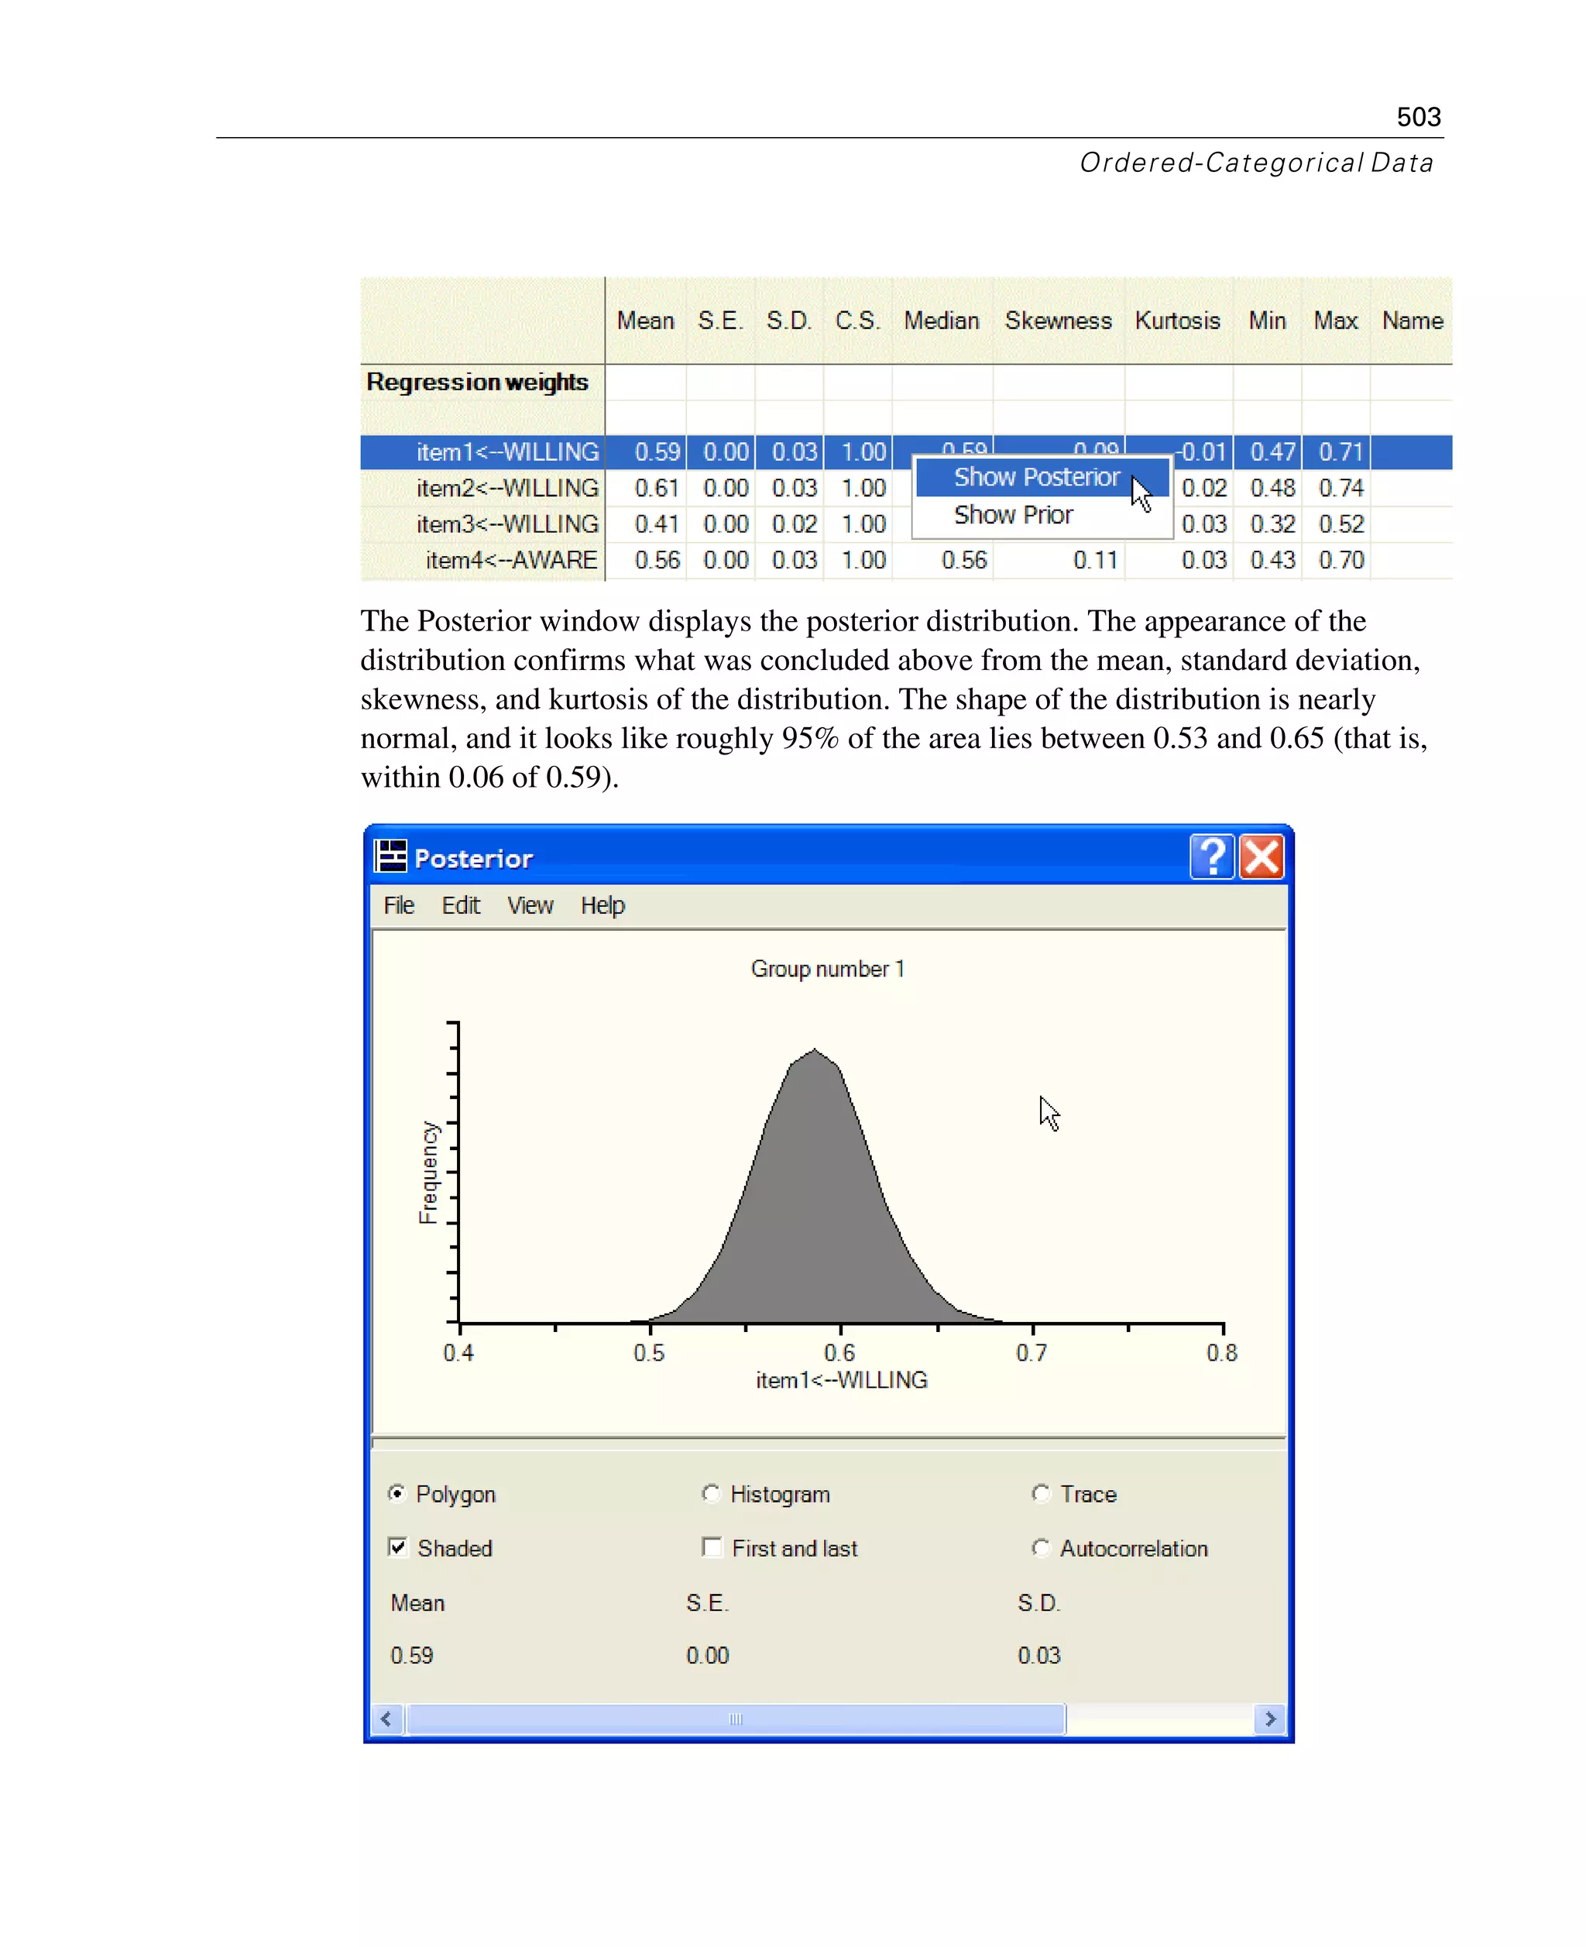Viewport: 1586px width, 1947px height.
Task: Open the Help menu in Posterior window
Action: click(603, 905)
